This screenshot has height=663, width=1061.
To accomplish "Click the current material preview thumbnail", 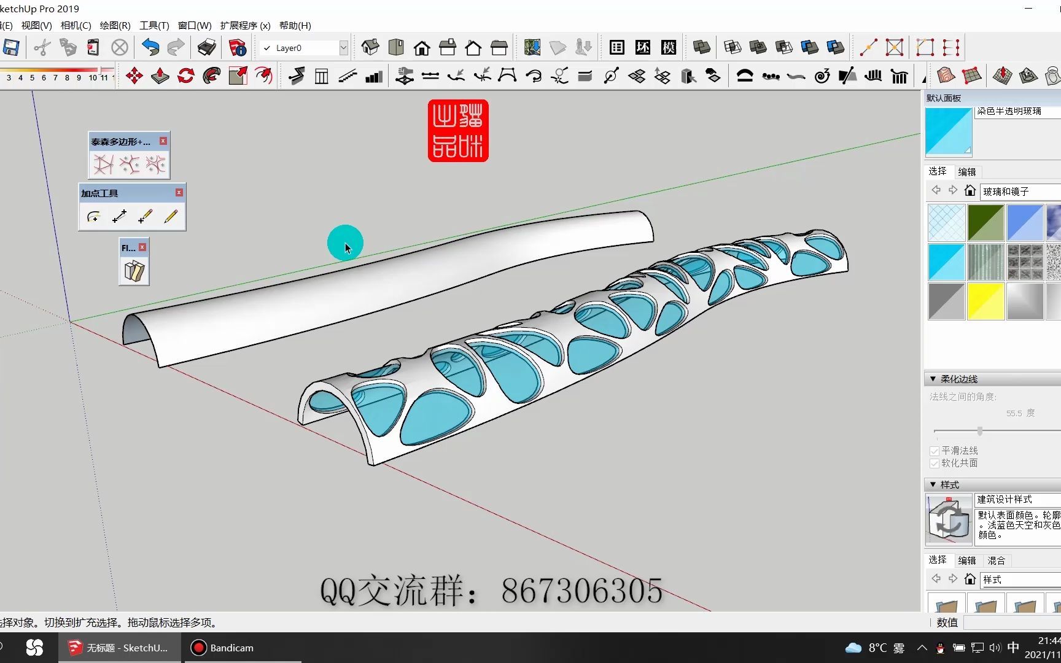I will click(x=949, y=131).
